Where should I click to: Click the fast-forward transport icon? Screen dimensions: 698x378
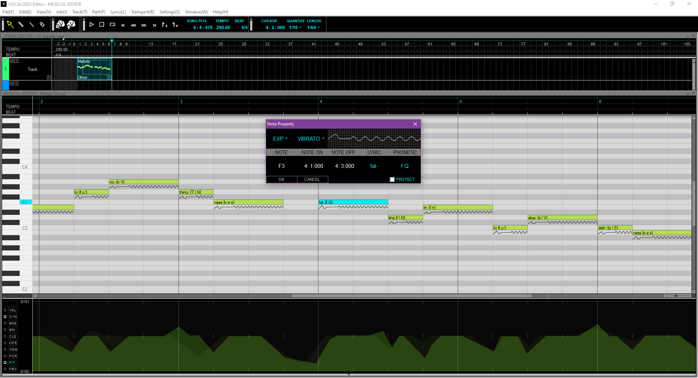coord(144,25)
